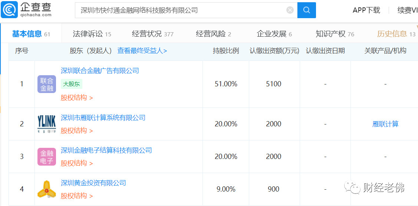Open 深圳黄金投资有限公司 link
This screenshot has width=418, height=206.
pyautogui.click(x=93, y=183)
